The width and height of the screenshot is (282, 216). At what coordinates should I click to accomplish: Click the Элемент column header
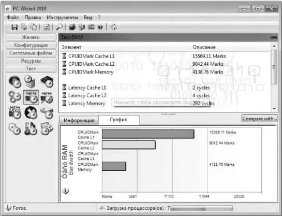pos(71,47)
